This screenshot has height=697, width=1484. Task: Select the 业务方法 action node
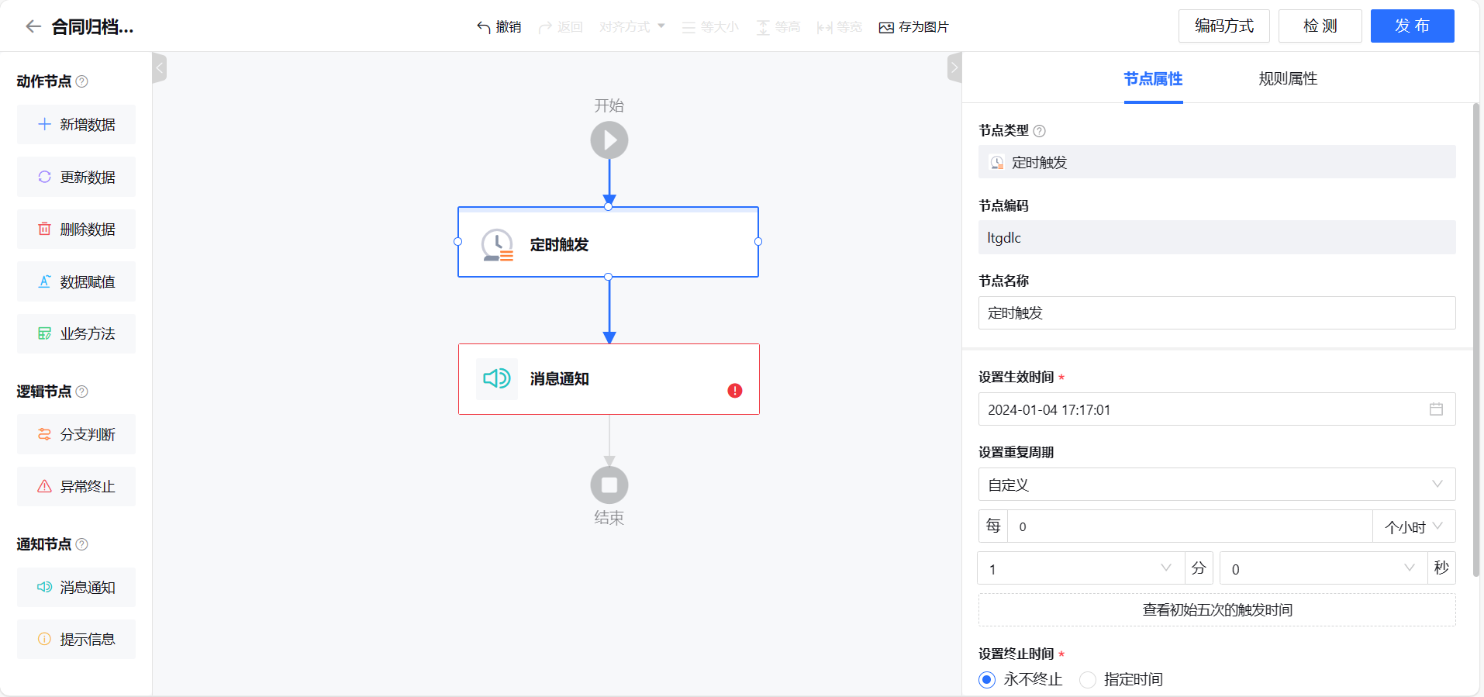point(76,333)
